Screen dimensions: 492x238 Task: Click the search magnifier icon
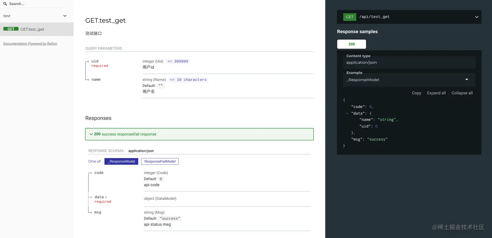coord(5,4)
